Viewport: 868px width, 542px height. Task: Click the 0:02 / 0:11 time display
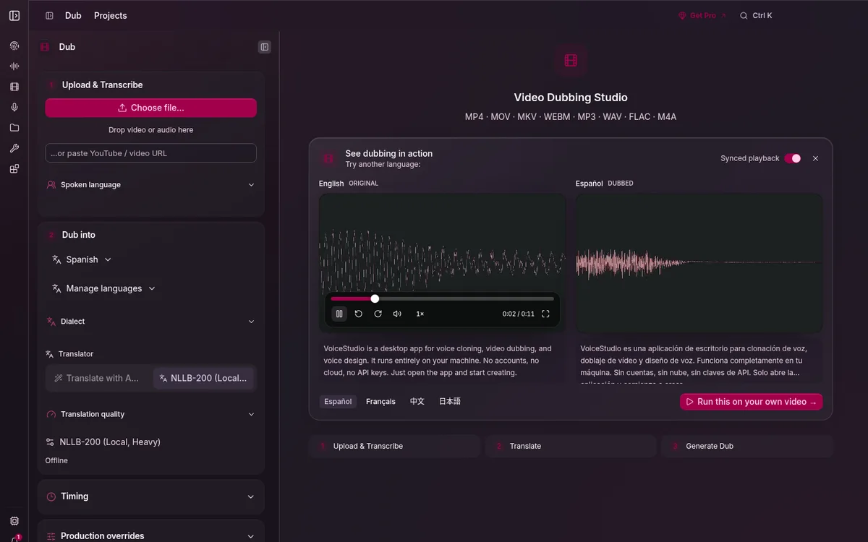(518, 314)
